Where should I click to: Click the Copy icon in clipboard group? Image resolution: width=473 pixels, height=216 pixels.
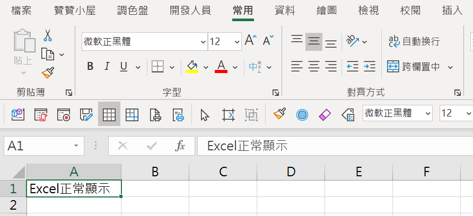[48, 54]
